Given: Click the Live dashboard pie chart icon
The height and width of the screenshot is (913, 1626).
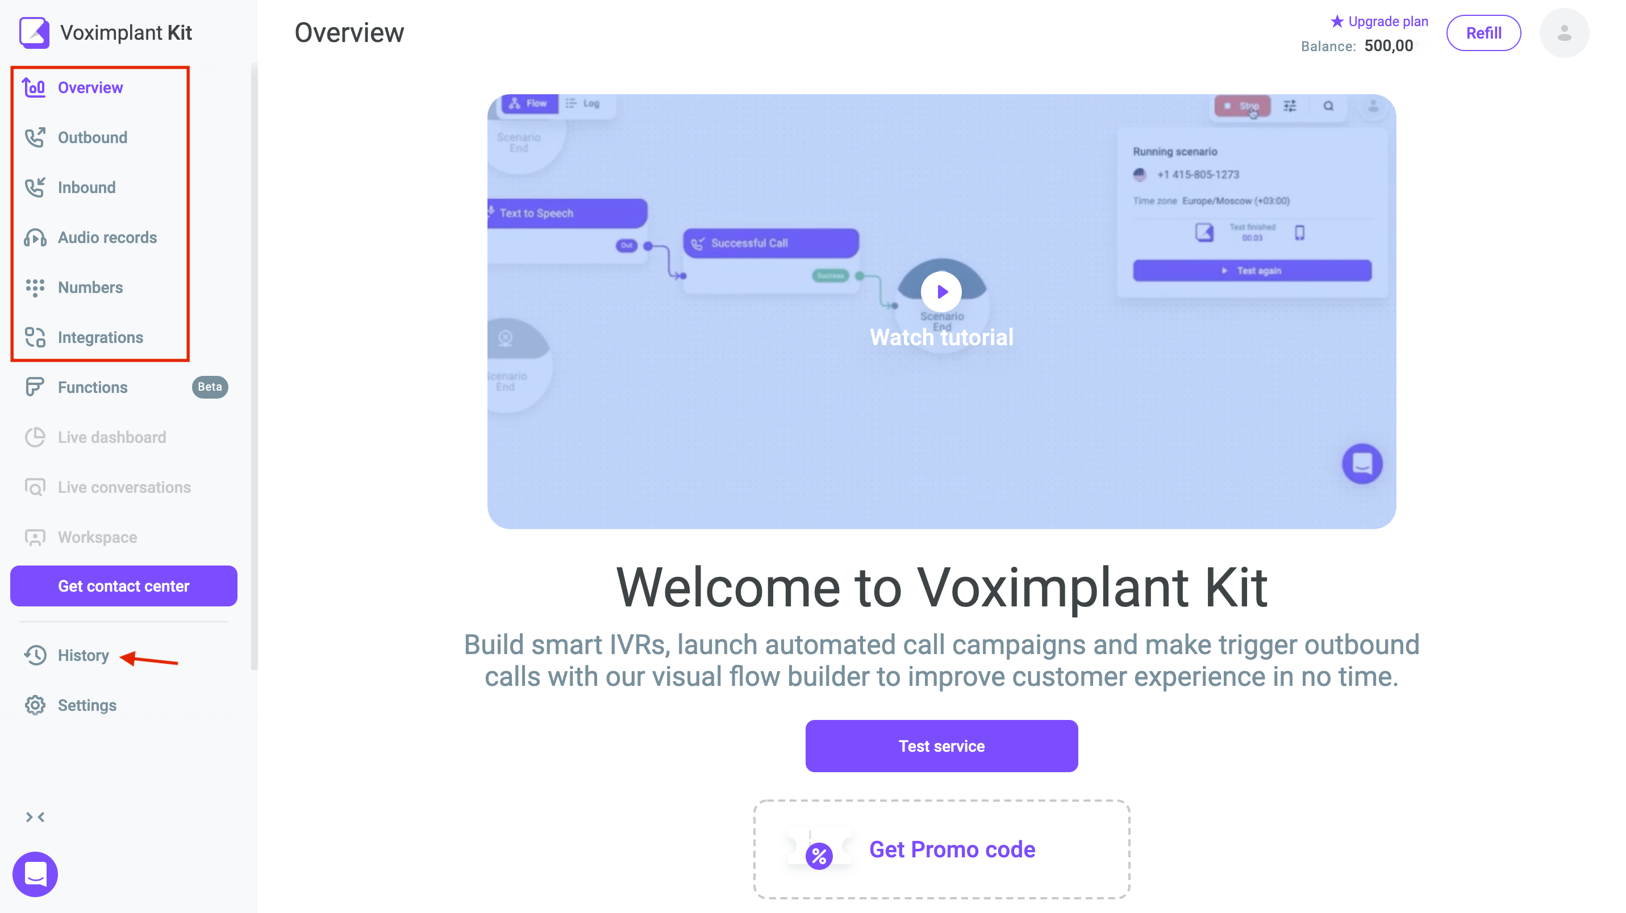Looking at the screenshot, I should 35,437.
